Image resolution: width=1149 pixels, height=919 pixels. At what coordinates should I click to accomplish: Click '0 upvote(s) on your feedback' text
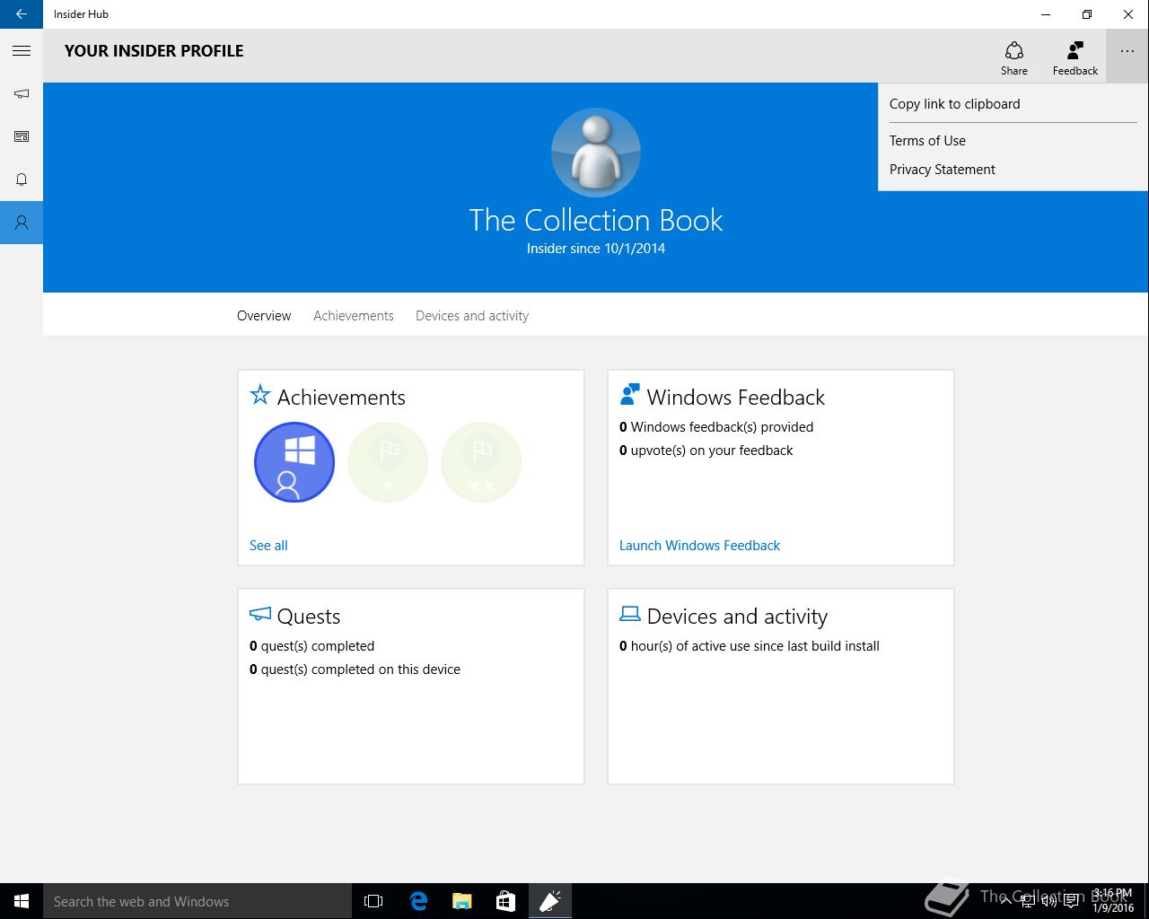(x=706, y=451)
